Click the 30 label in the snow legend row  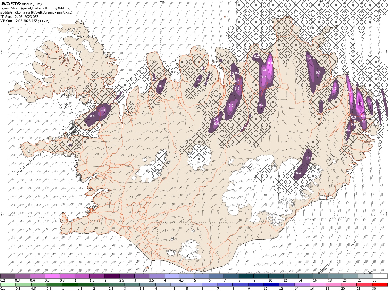[374, 280]
